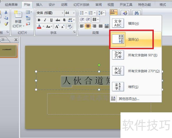Open Font dialog launcher
Screen dimensions: 172x138
[x=74, y=32]
